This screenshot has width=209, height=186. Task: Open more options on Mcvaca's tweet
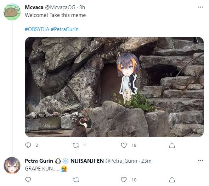click(x=200, y=7)
